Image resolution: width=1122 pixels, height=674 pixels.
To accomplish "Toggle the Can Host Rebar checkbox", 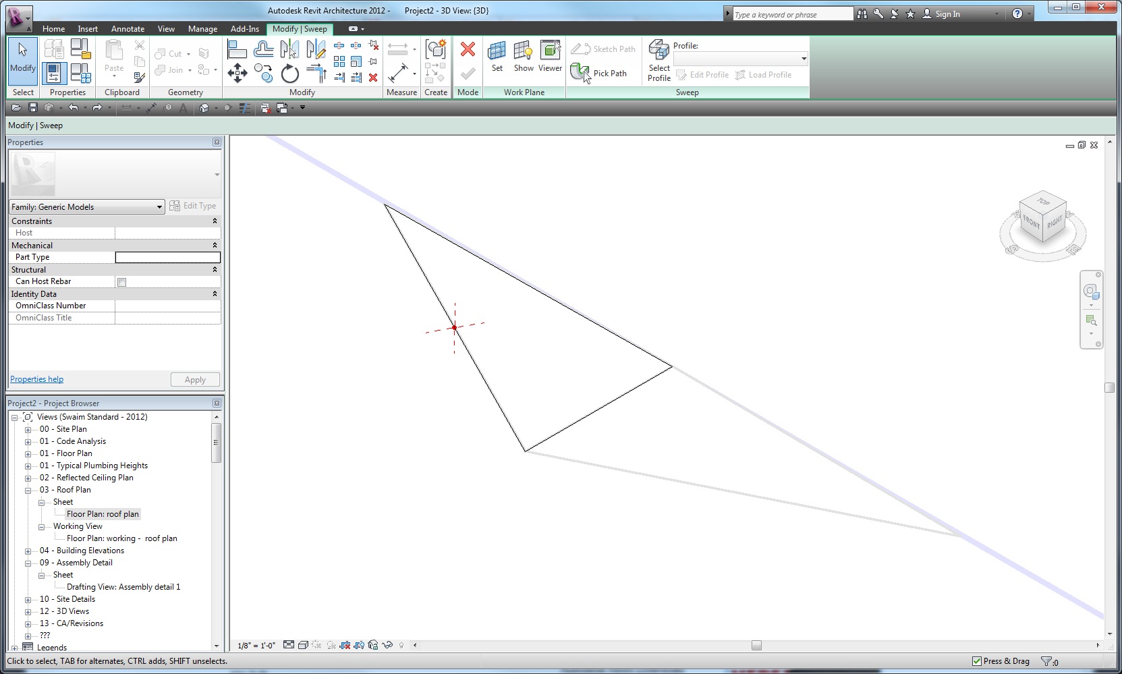I will pos(122,282).
